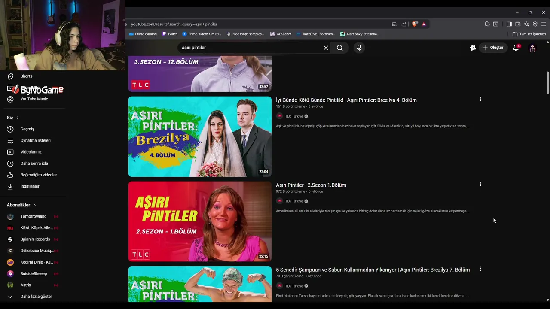Open the account avatar menu
Screen dimensions: 550x309
click(532, 48)
